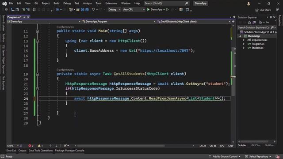Go to previous issue up arrow

pyautogui.click(x=50, y=146)
